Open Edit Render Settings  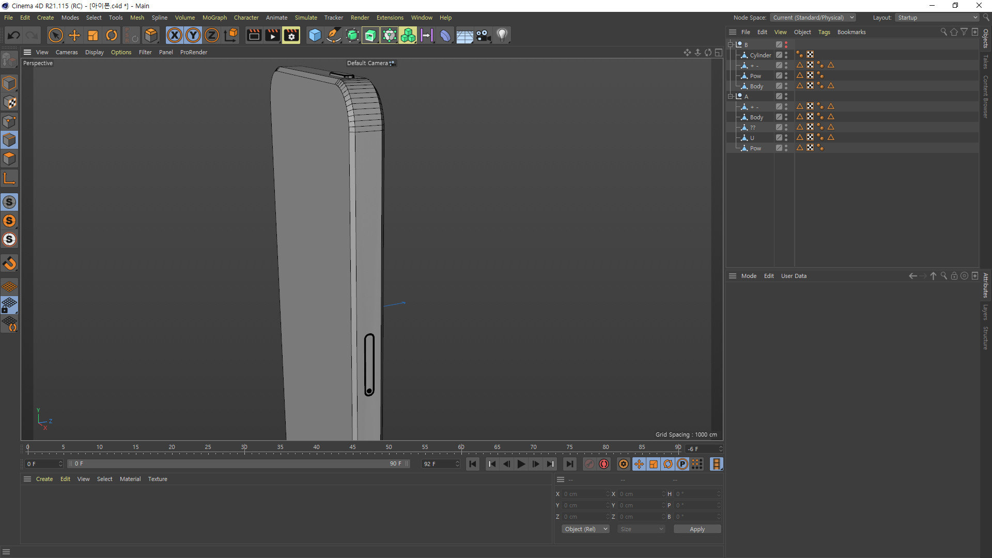(291, 35)
